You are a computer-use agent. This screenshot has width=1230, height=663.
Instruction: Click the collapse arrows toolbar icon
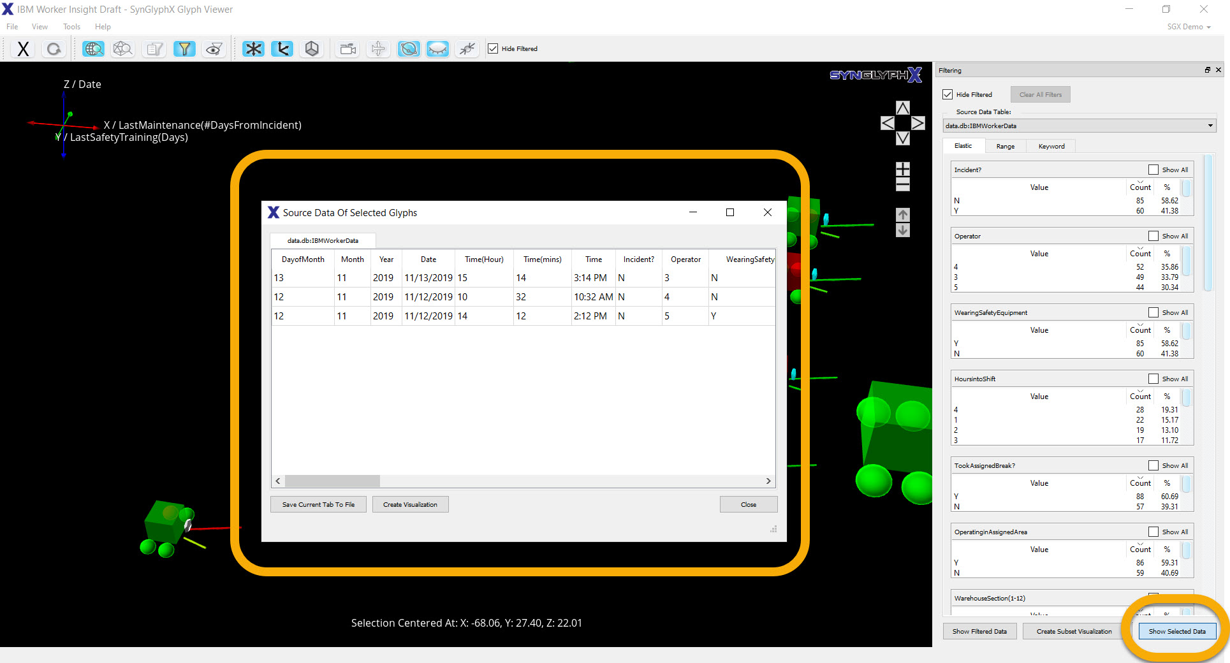[467, 49]
